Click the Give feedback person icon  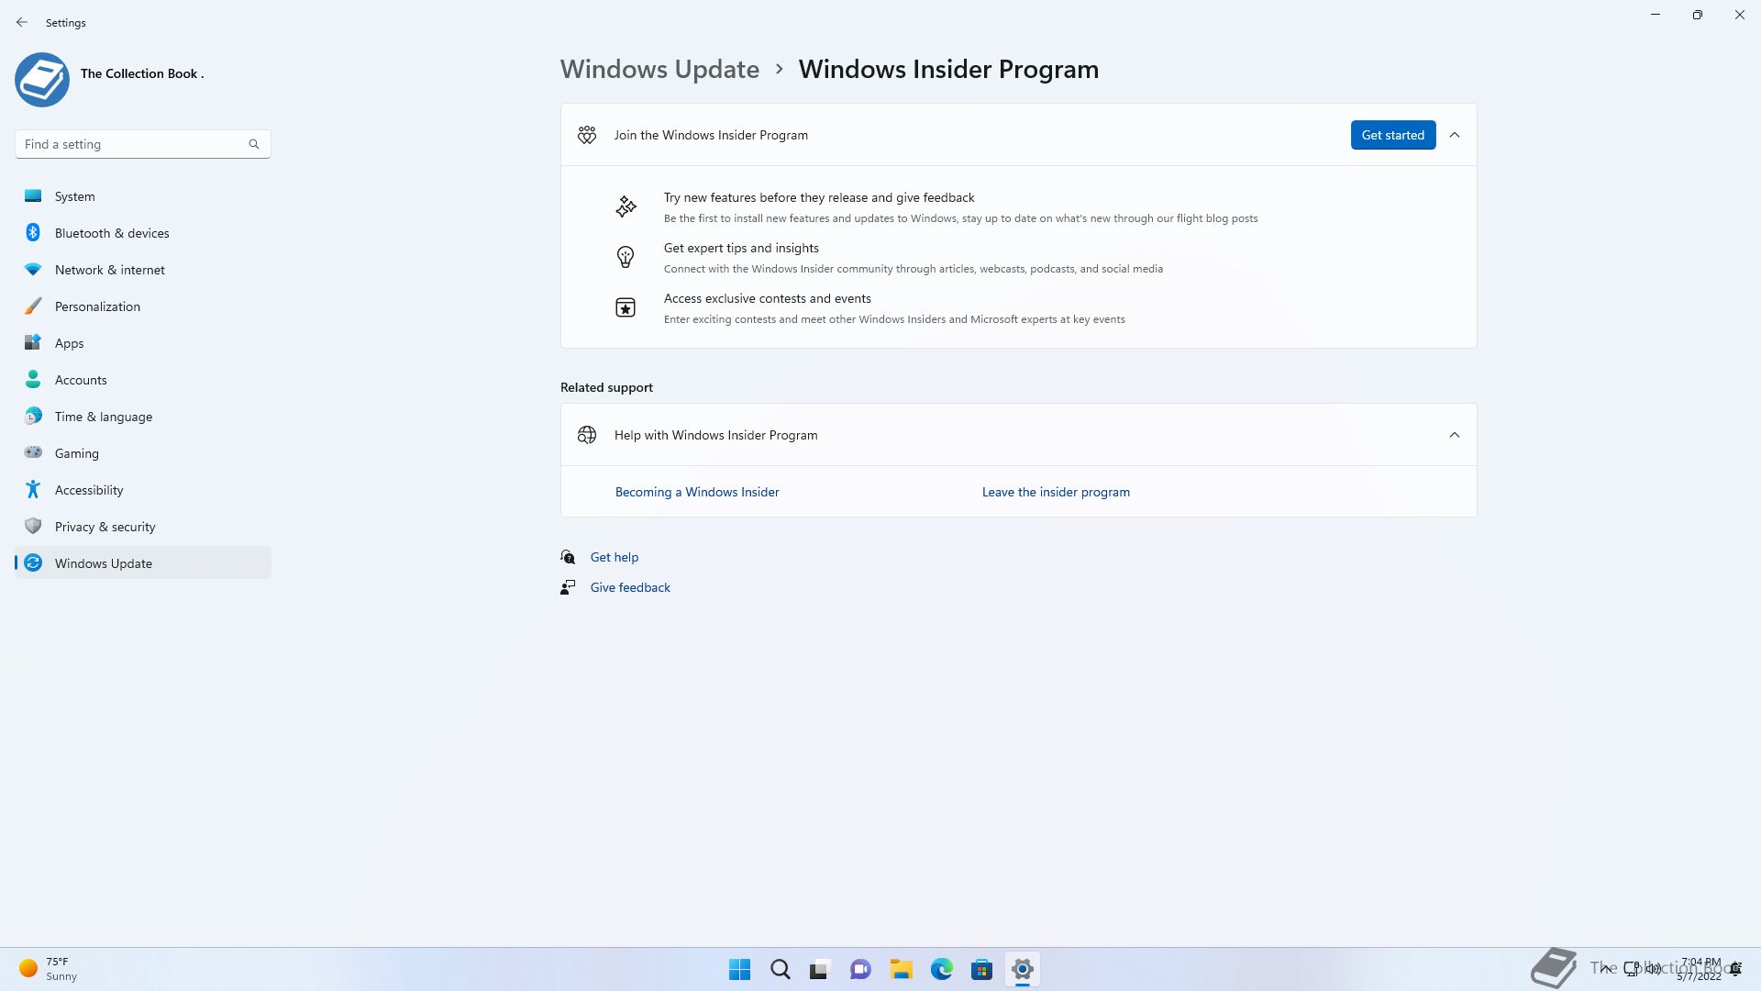pyautogui.click(x=568, y=587)
